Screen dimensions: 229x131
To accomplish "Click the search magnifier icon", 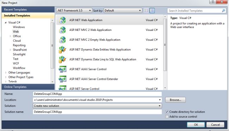I will pyautogui.click(x=223, y=11).
